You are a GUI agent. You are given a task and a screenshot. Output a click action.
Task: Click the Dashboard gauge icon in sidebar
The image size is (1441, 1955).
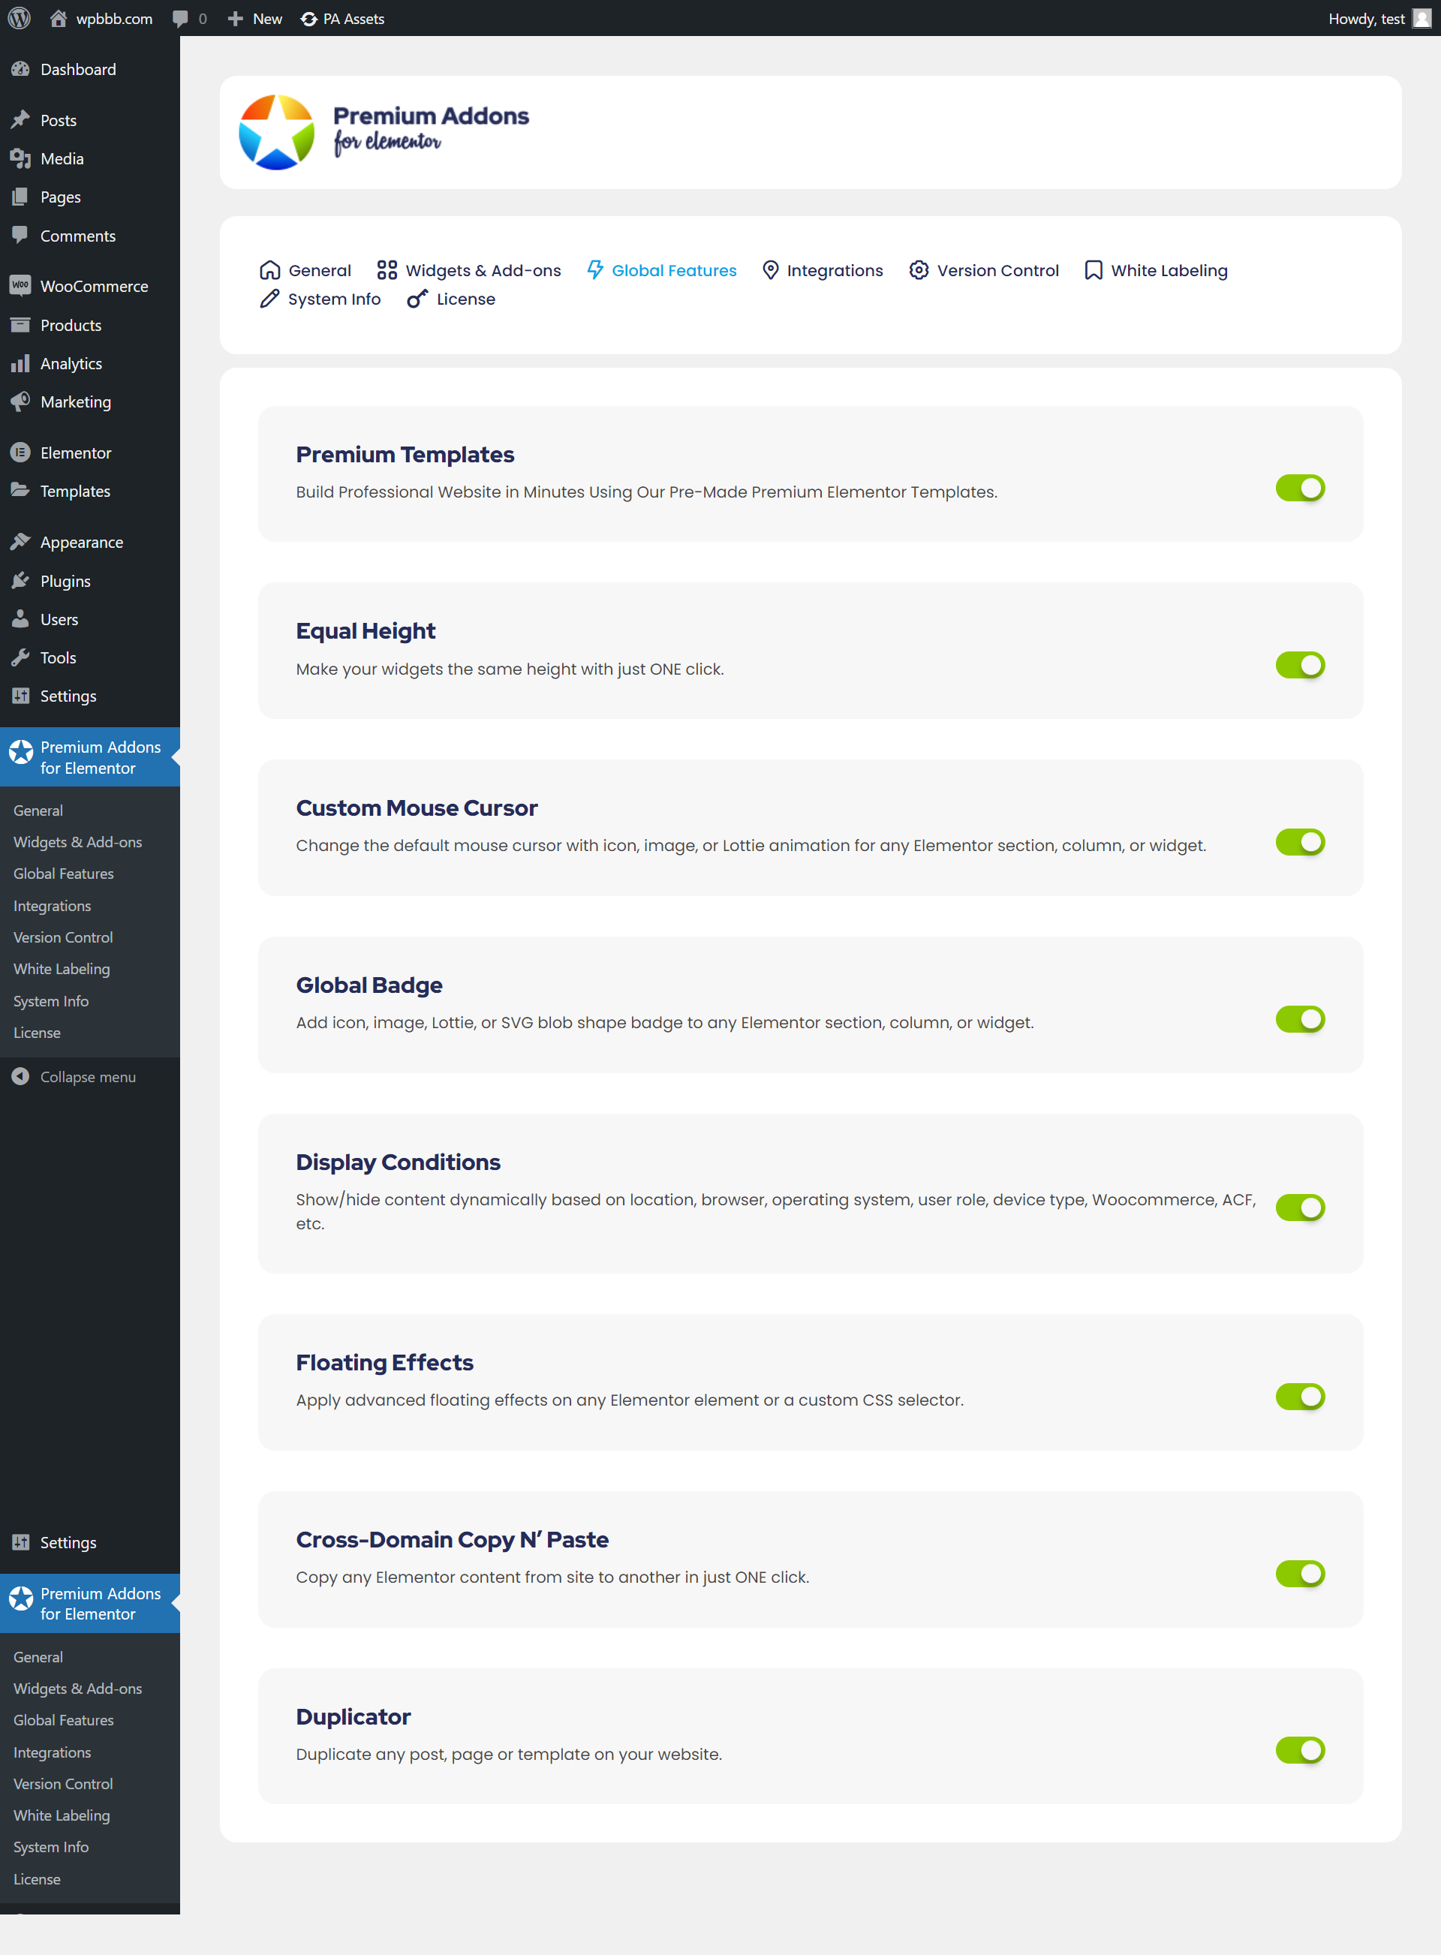21,70
